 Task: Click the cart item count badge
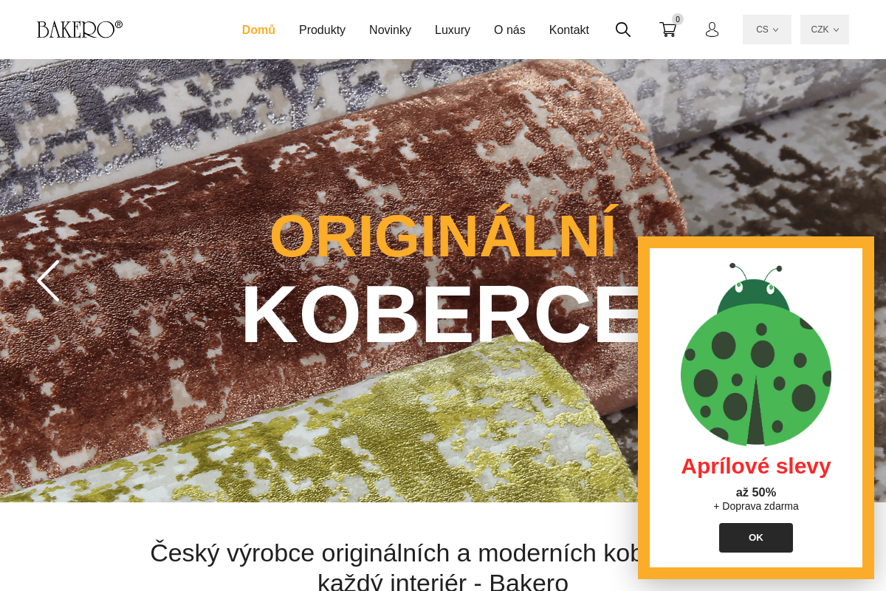pos(678,19)
